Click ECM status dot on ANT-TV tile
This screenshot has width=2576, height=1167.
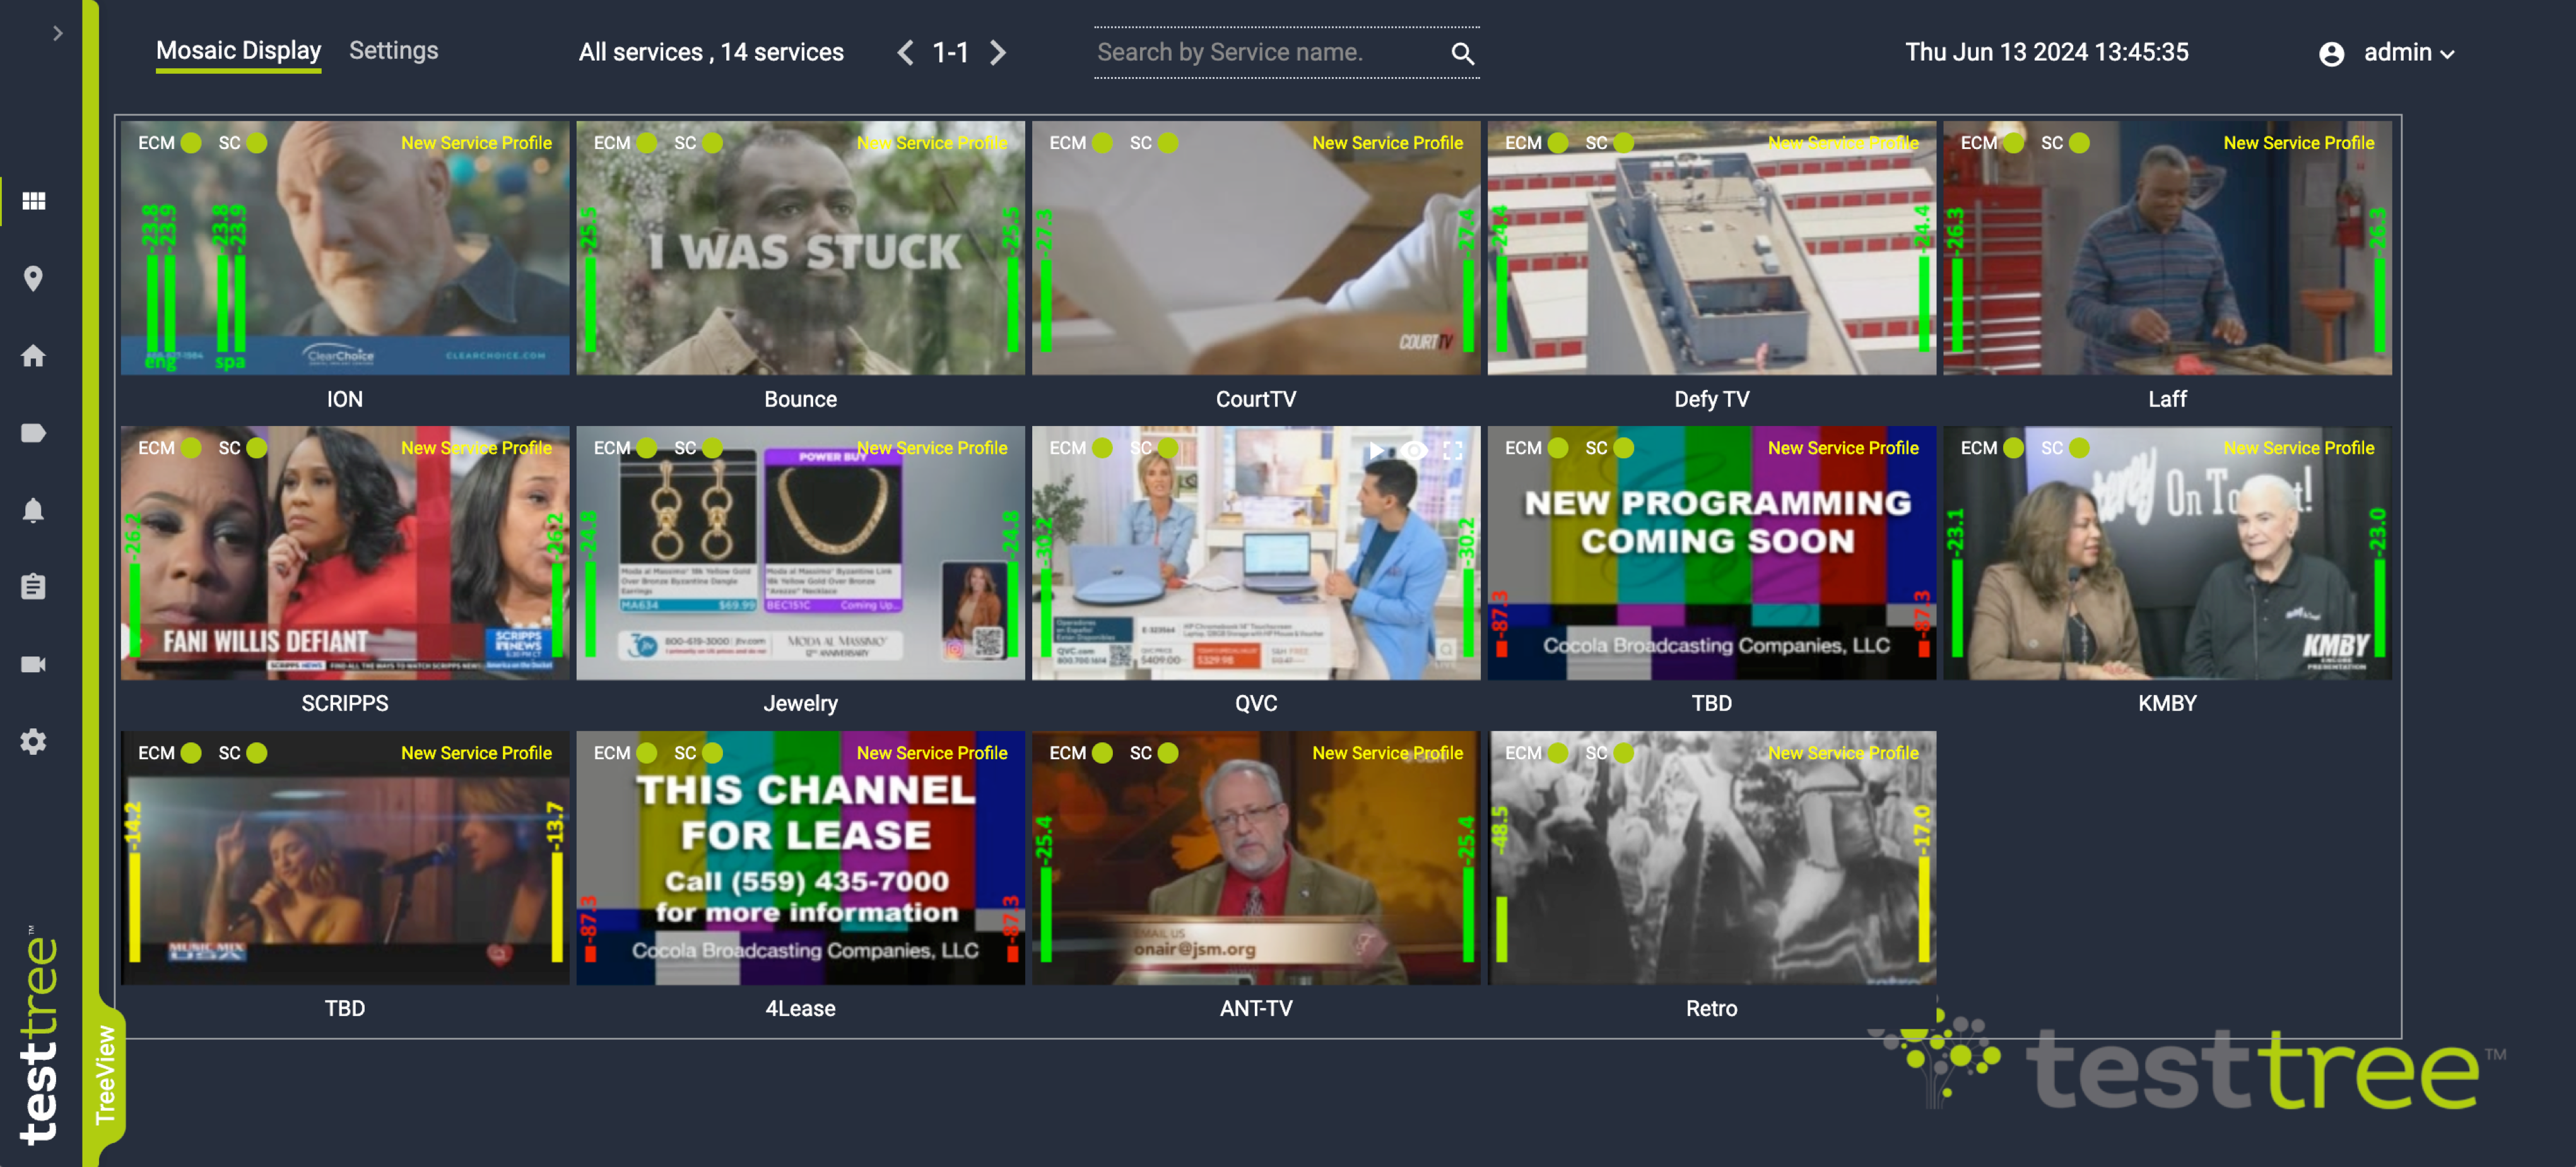[1102, 753]
